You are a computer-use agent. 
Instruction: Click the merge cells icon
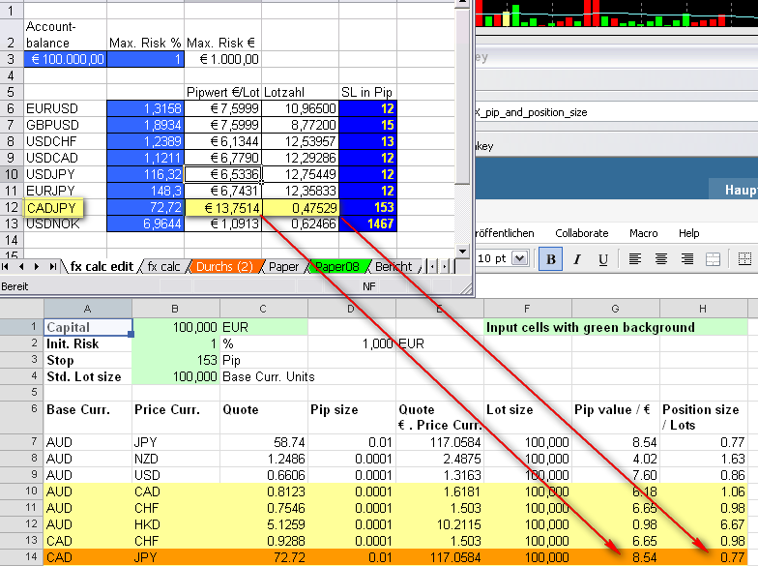[713, 258]
